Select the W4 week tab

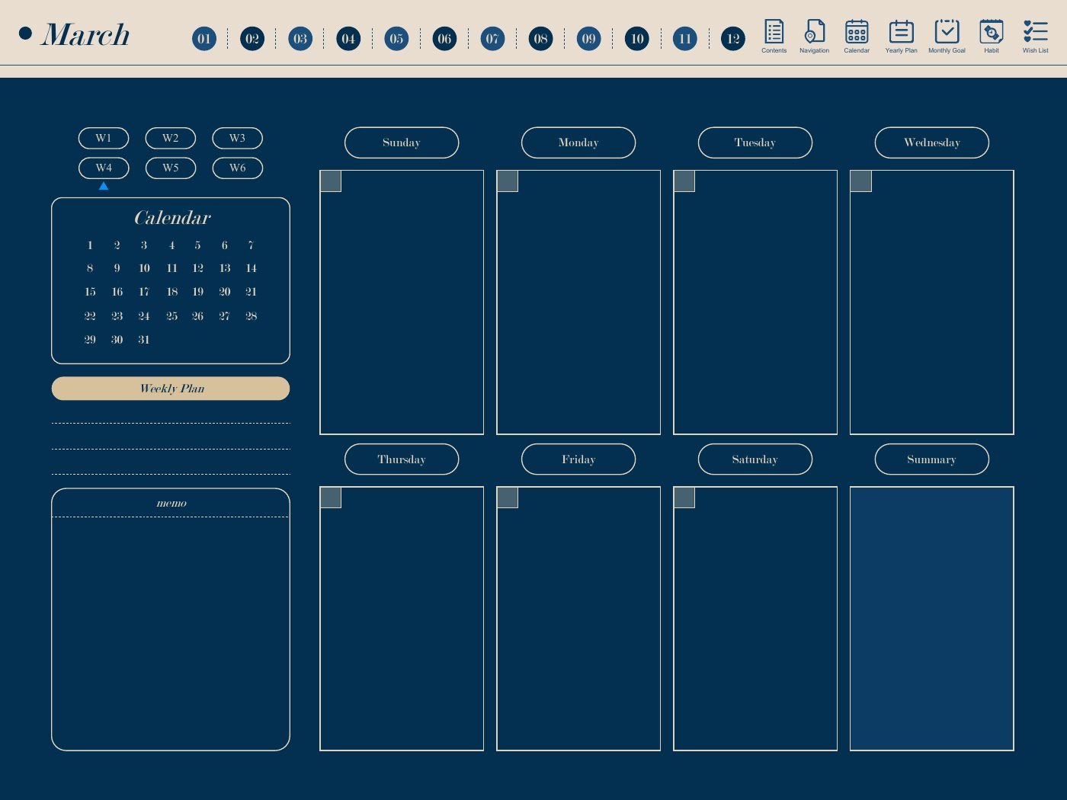[104, 168]
